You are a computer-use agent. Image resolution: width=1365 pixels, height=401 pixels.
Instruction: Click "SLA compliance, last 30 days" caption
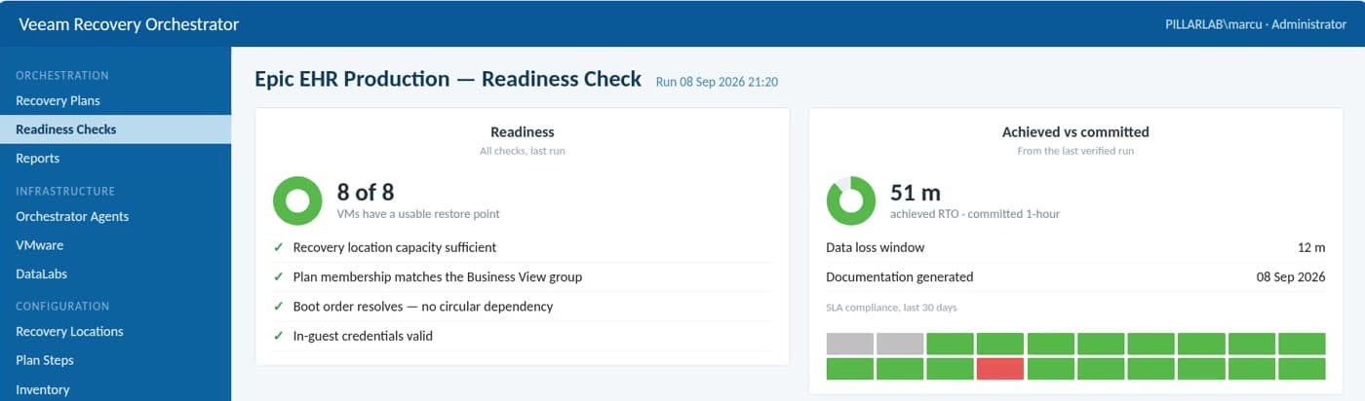[891, 308]
